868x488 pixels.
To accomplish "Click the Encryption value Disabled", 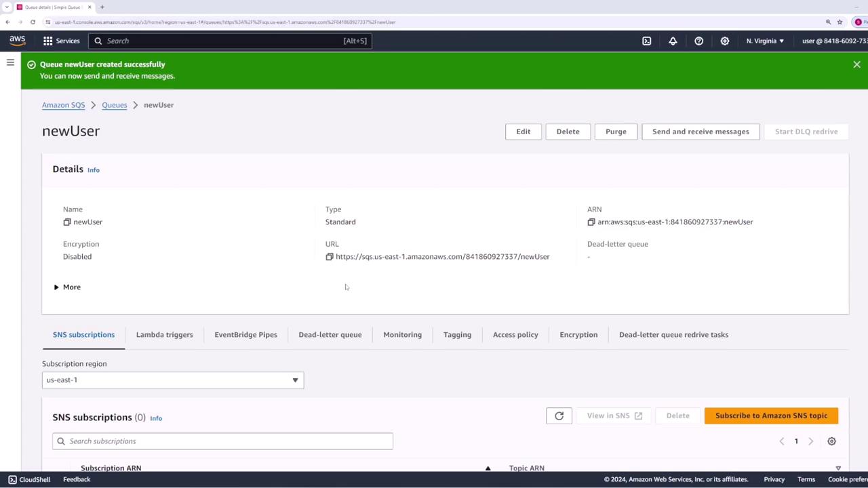I will [77, 257].
